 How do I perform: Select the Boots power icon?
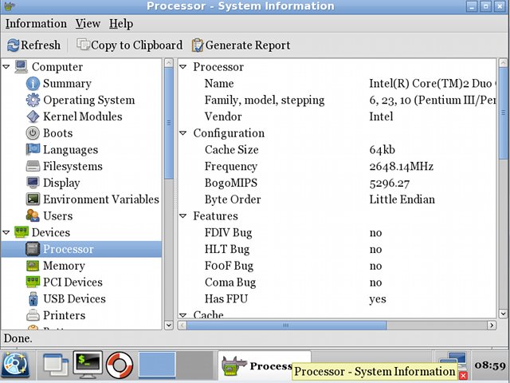click(33, 133)
